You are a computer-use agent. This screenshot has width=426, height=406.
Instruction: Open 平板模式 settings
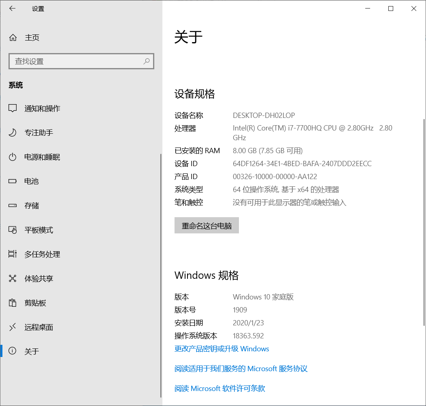click(81, 230)
